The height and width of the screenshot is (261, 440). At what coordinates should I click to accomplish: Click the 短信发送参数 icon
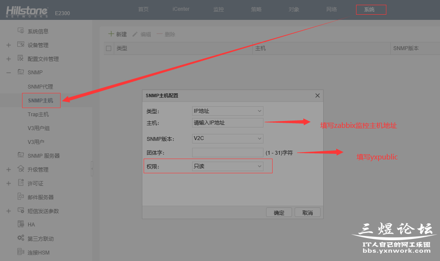(x=21, y=210)
